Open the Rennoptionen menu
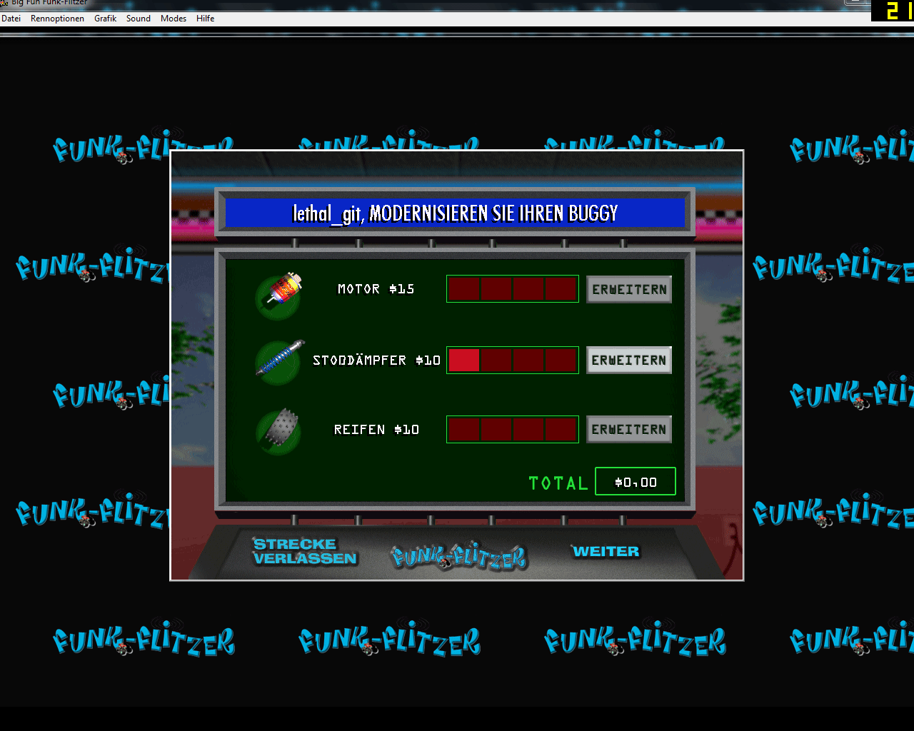The height and width of the screenshot is (731, 914). (57, 19)
